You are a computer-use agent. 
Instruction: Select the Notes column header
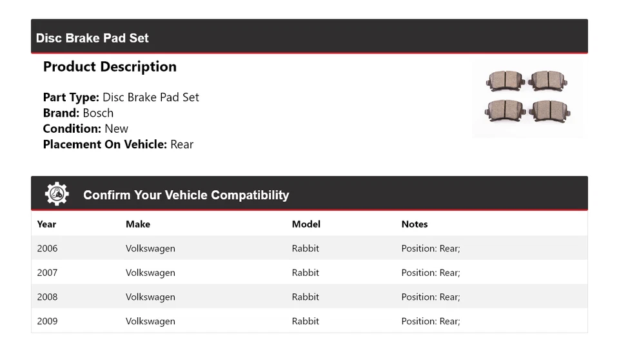(x=415, y=224)
